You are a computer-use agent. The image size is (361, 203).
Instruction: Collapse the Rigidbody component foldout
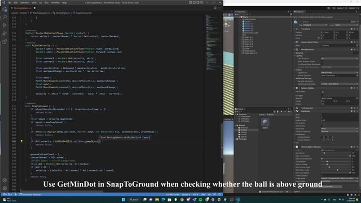click(294, 111)
